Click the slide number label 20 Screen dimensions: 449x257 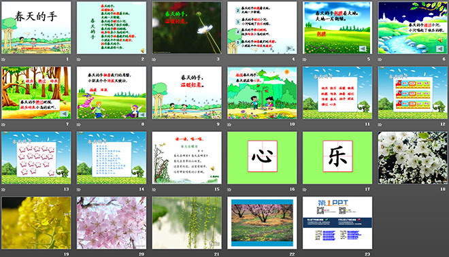point(142,254)
